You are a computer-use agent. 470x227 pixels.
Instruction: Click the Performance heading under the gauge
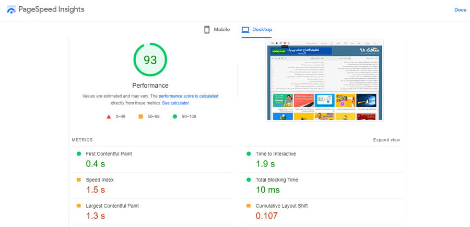150,86
